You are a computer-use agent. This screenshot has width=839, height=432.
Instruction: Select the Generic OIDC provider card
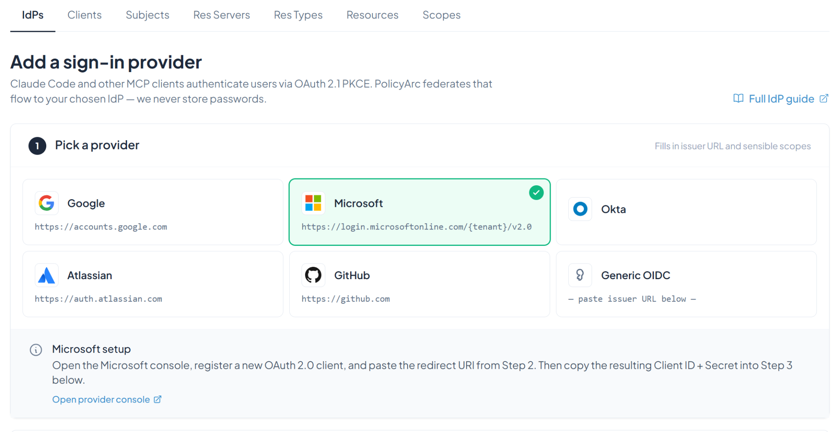coord(686,284)
